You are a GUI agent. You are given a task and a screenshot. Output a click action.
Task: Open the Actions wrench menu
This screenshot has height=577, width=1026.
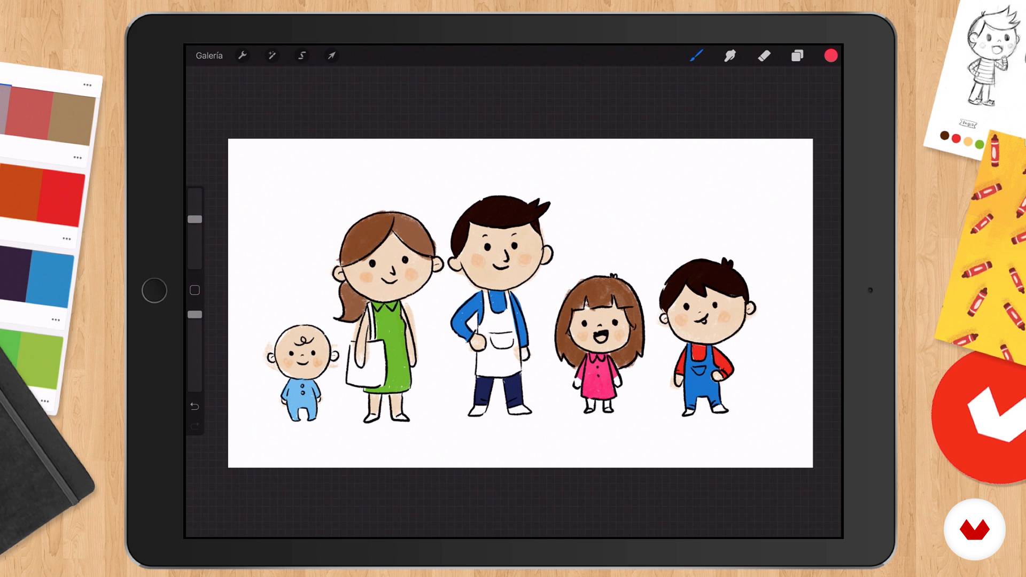point(242,56)
